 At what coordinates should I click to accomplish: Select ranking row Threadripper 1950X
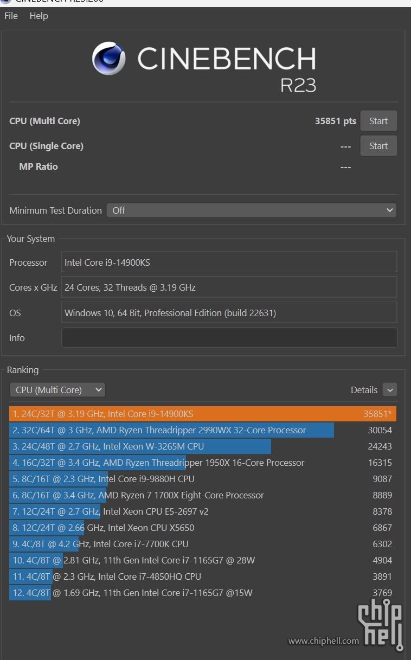pos(203,463)
